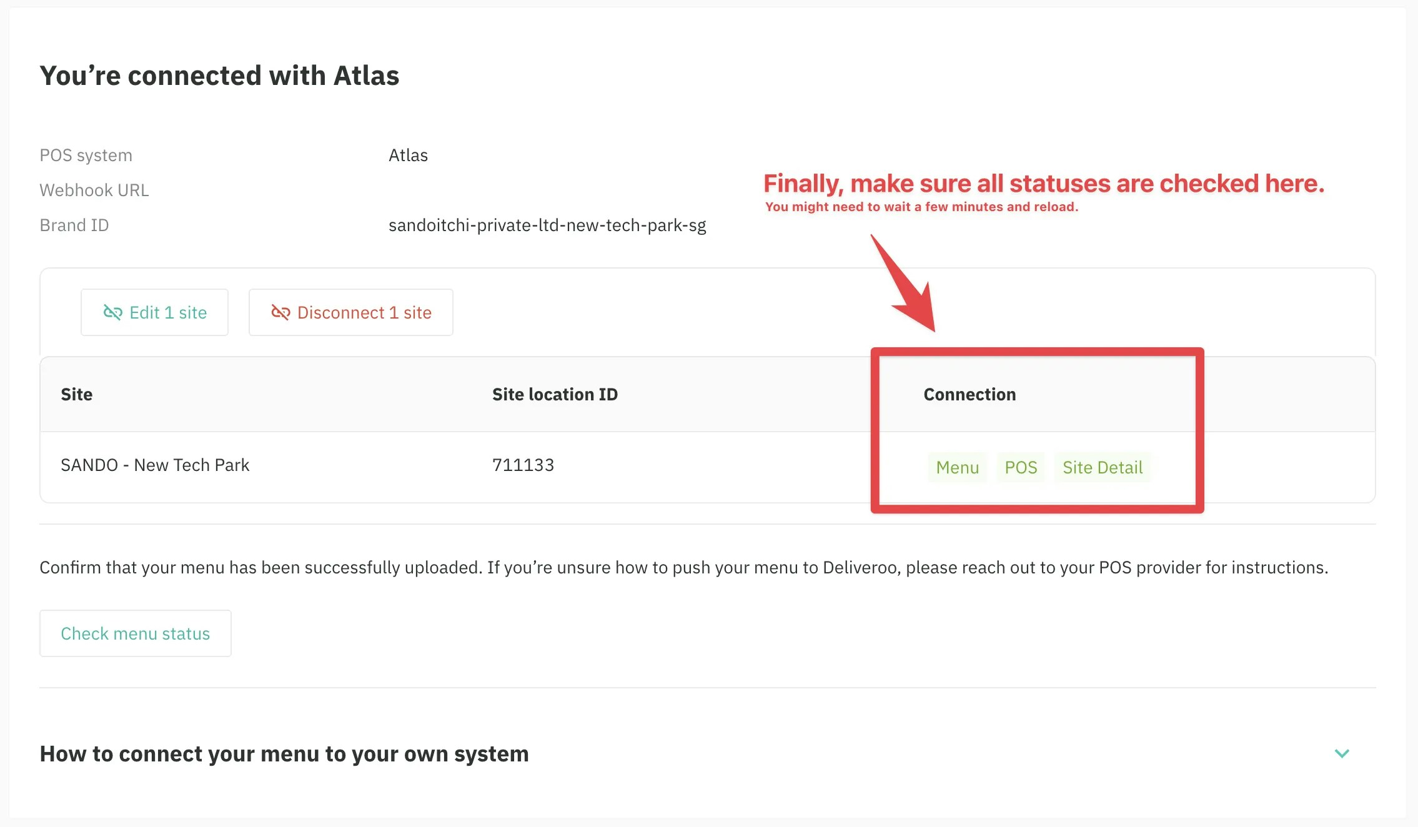Verify Menu connection status is checked

956,467
